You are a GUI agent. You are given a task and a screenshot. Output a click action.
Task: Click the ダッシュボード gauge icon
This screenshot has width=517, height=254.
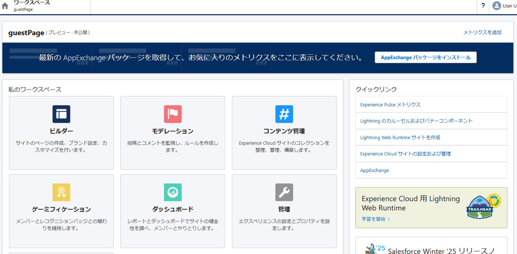pyautogui.click(x=173, y=192)
